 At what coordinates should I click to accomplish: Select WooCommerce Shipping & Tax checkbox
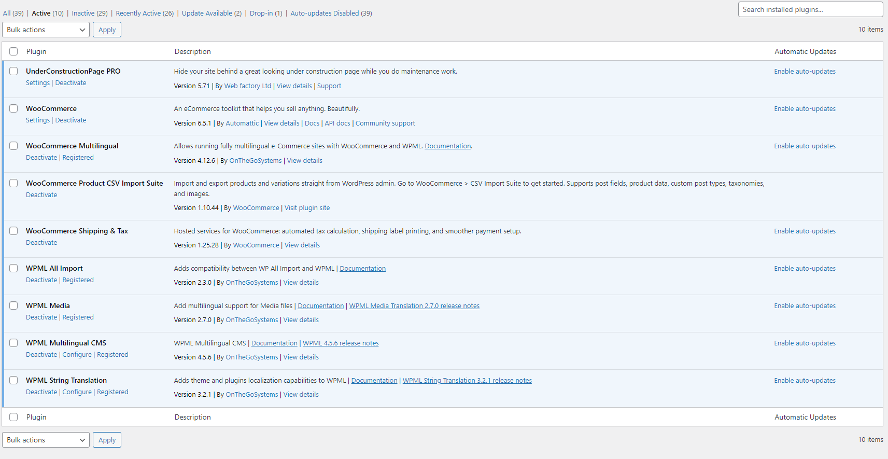(x=13, y=231)
